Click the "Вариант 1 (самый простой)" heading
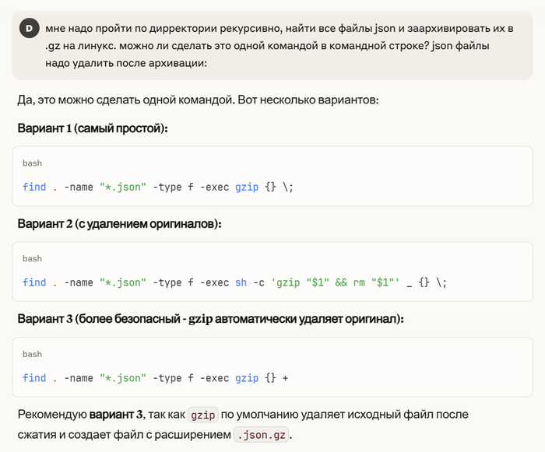545x452 pixels. click(x=93, y=128)
